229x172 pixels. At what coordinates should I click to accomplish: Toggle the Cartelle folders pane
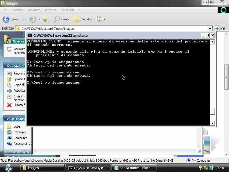(x=82, y=19)
